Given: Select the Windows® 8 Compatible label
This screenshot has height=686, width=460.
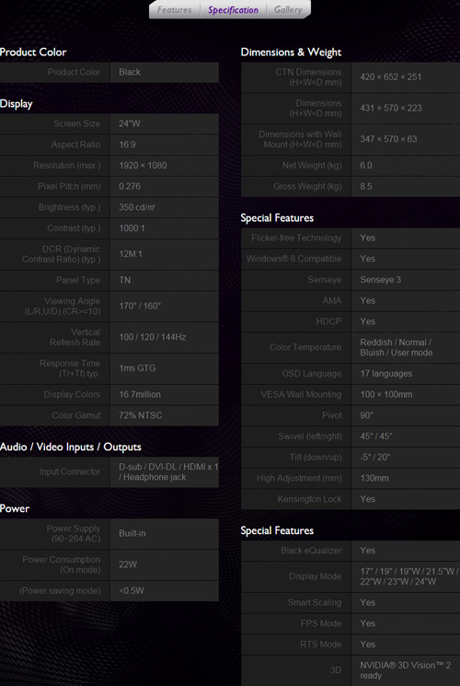Looking at the screenshot, I should tap(293, 259).
